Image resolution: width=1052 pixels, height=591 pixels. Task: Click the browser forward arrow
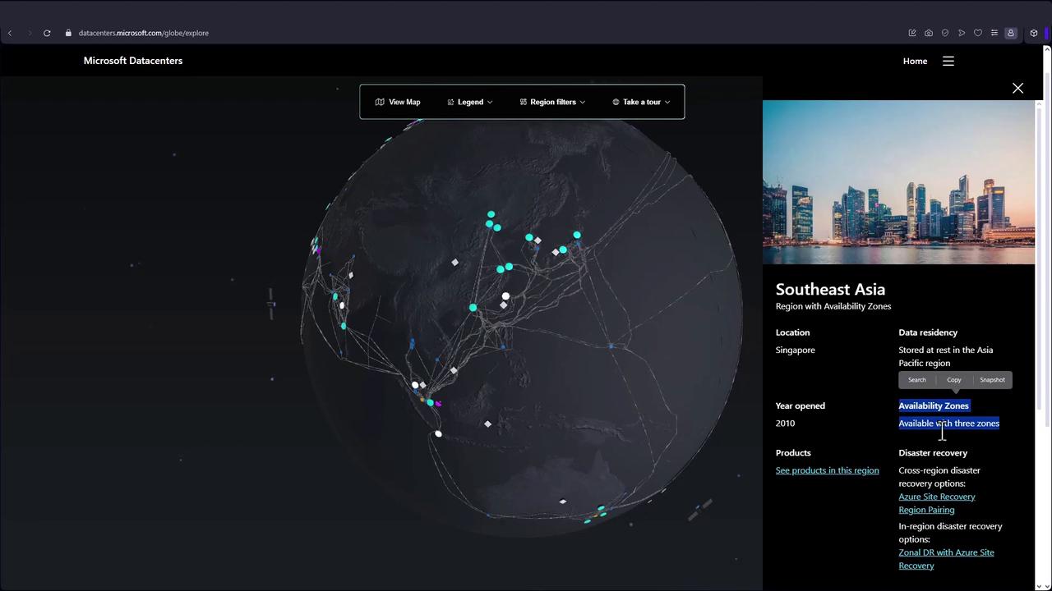(30, 33)
